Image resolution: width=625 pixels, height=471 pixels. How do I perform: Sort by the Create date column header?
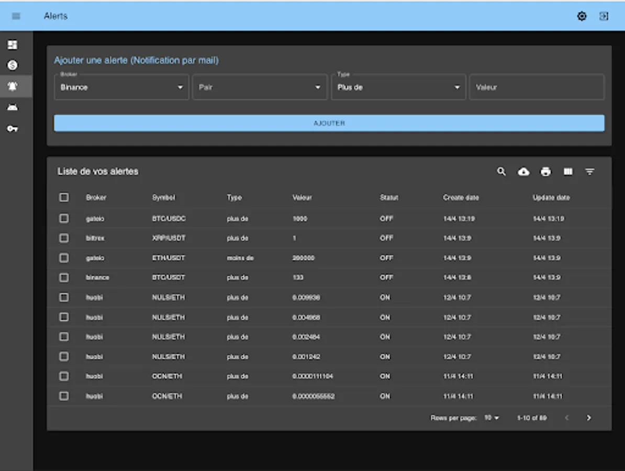click(x=461, y=198)
